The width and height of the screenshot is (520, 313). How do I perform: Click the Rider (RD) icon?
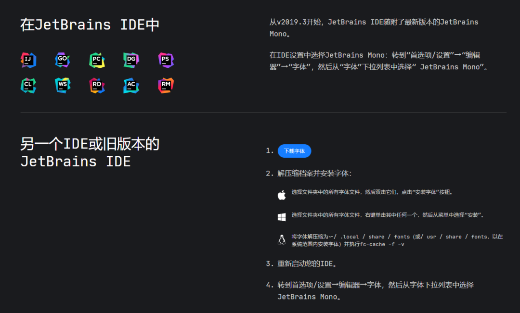pyautogui.click(x=97, y=86)
